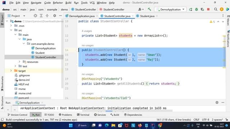
Task: Open the editor tabs more-options menu
Action: [223, 16]
